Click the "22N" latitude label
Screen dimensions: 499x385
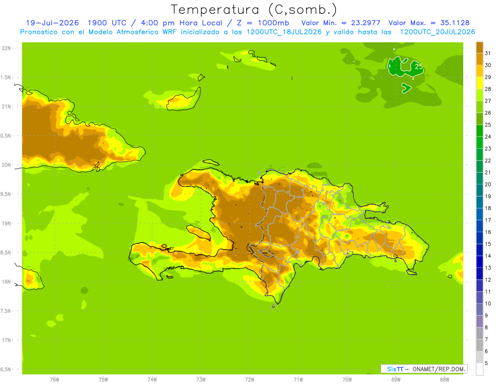coord(7,48)
